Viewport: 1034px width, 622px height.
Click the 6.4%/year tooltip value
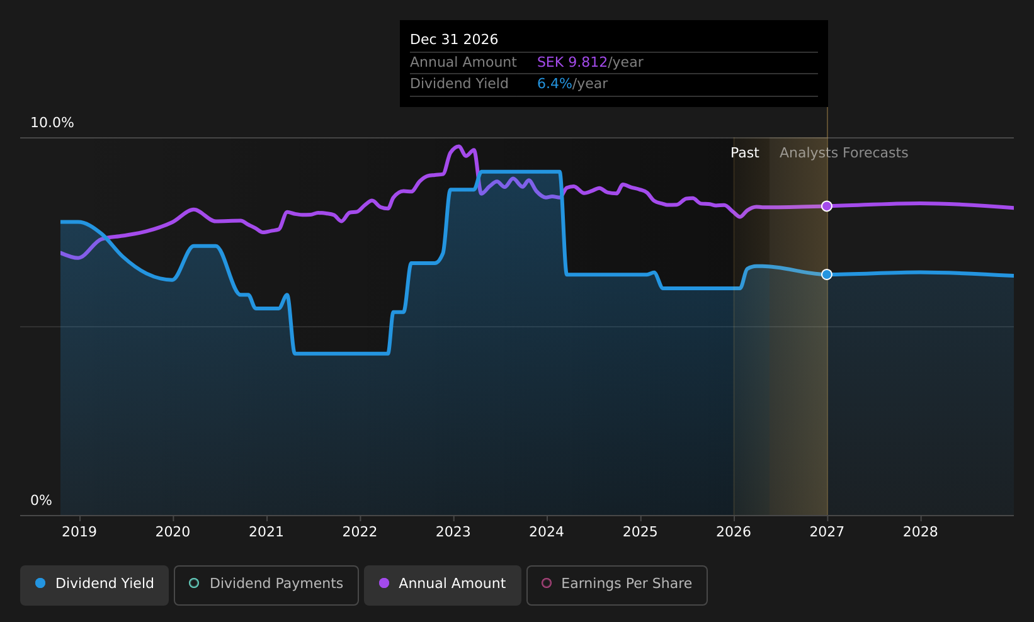coord(572,84)
